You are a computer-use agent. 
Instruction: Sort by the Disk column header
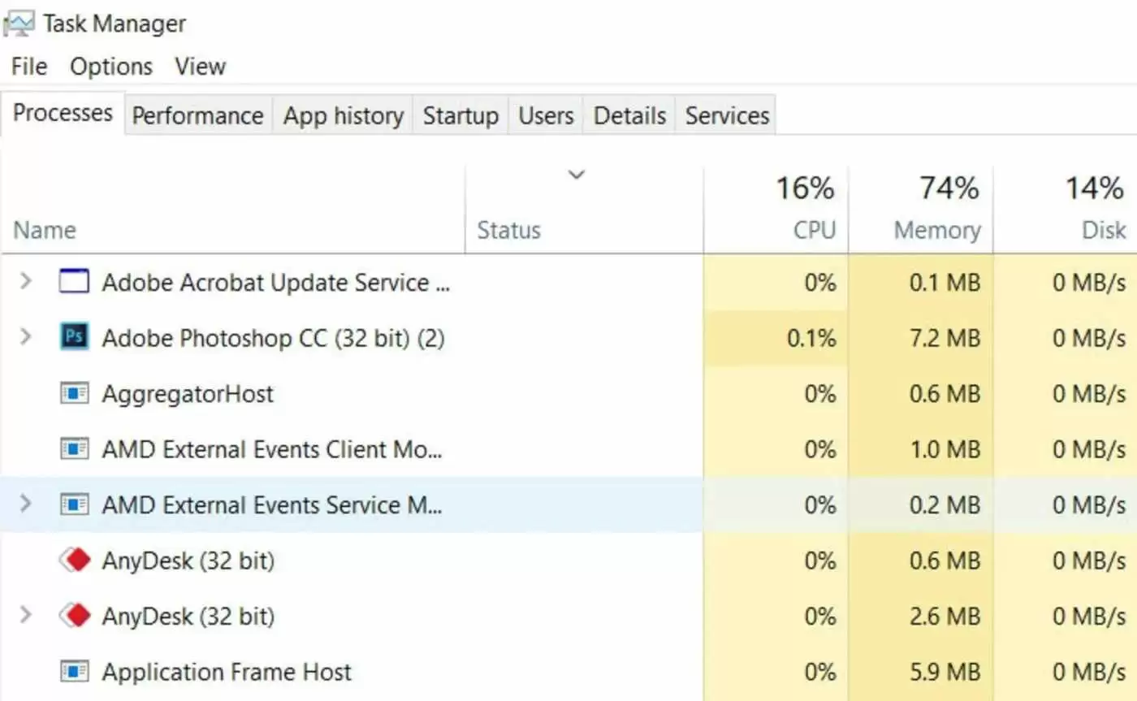[x=1104, y=230]
